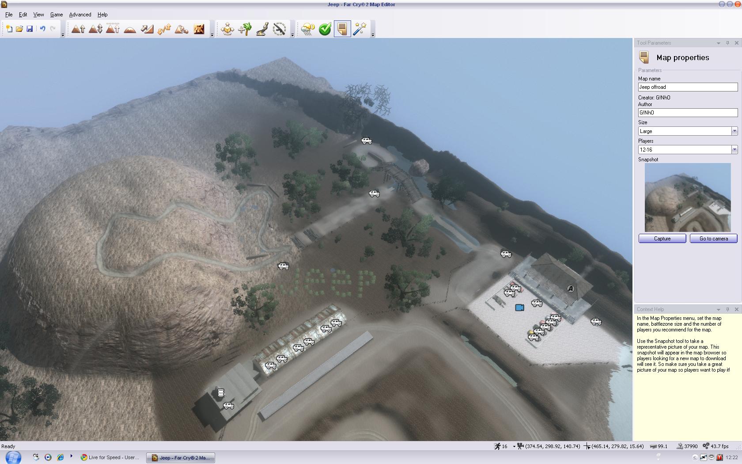
Task: Close the Context Help panel
Action: click(x=736, y=309)
